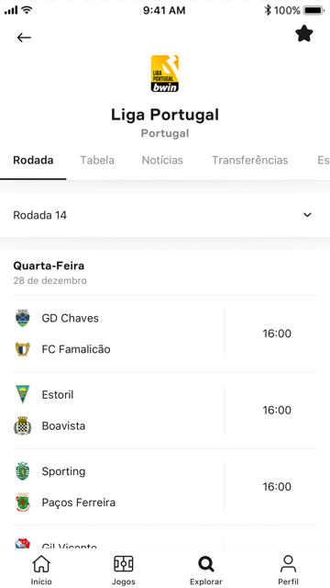Select the Rodada tab
330x588 pixels.
pos(33,160)
